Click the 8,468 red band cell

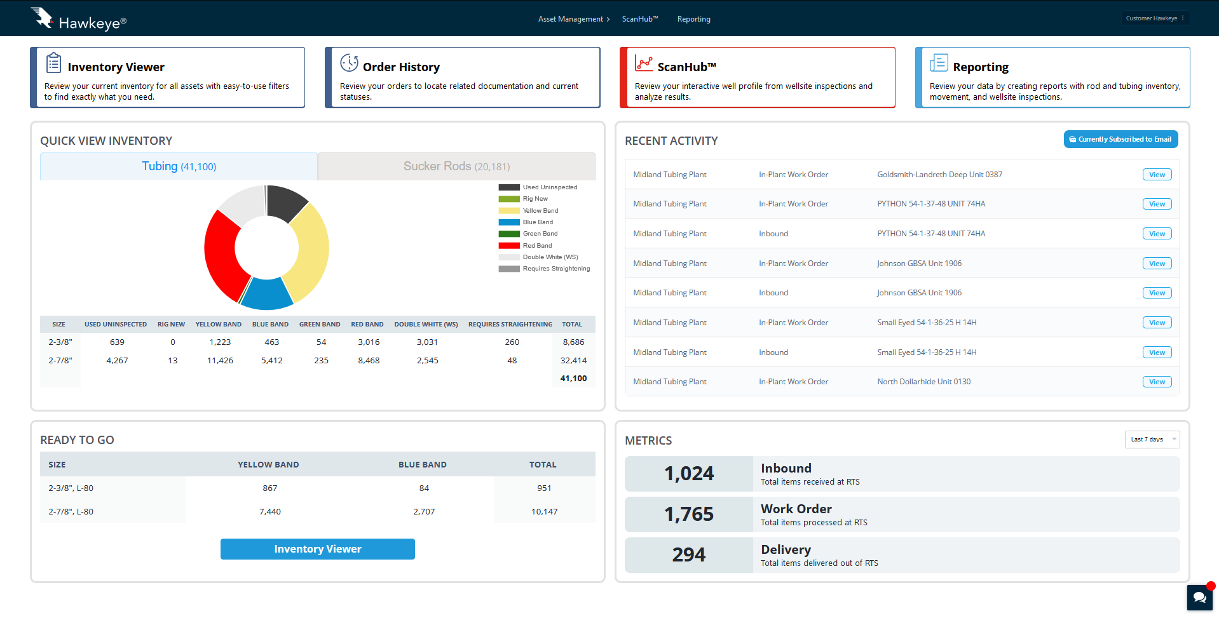[x=369, y=361]
